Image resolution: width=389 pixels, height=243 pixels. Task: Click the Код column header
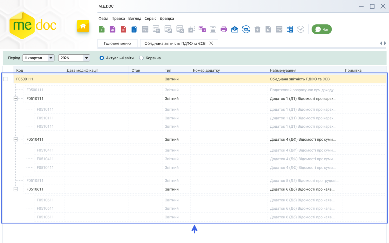click(x=39, y=70)
